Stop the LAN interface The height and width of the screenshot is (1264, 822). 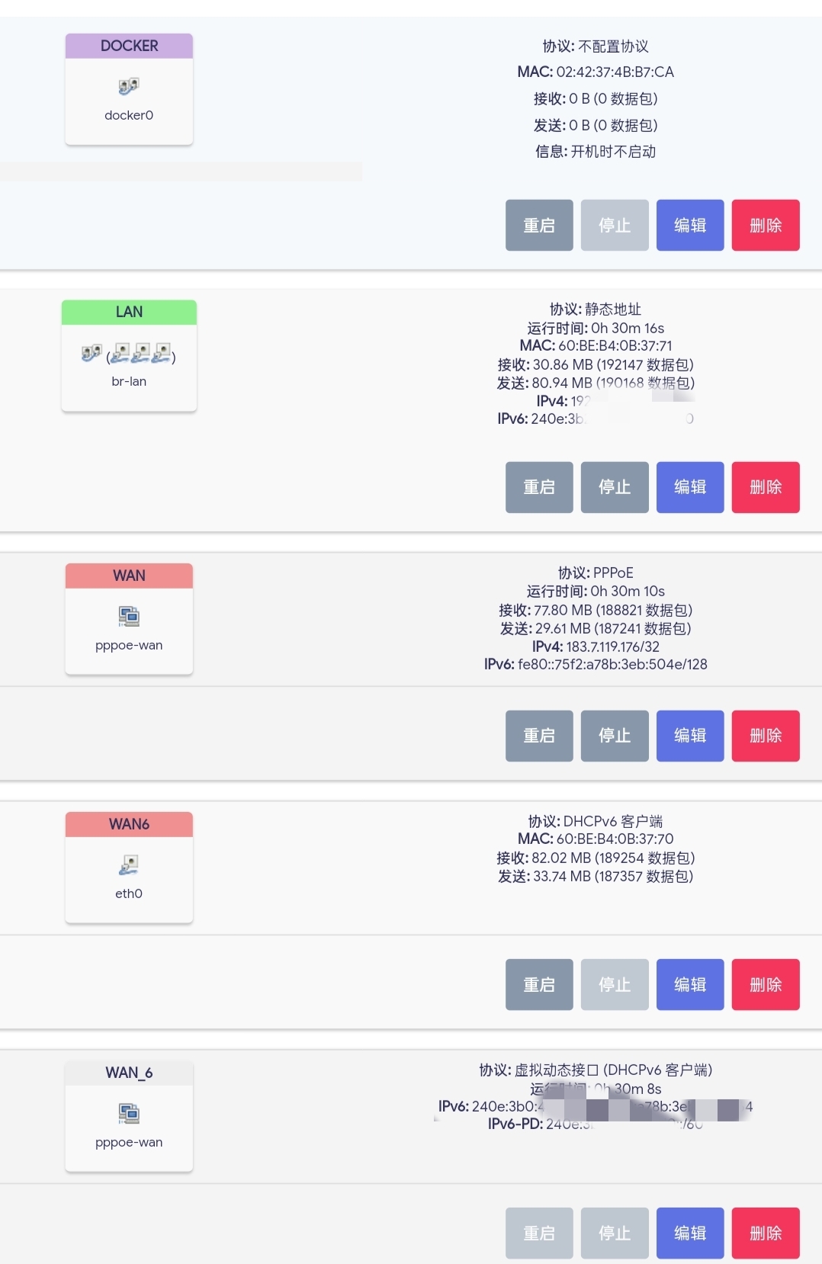614,487
